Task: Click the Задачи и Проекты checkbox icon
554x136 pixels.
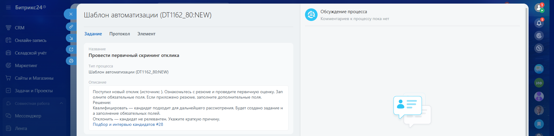Action: [x=8, y=90]
